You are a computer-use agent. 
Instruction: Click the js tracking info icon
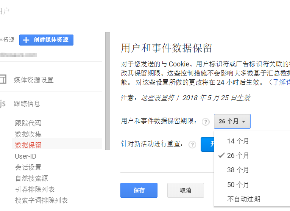3,104
